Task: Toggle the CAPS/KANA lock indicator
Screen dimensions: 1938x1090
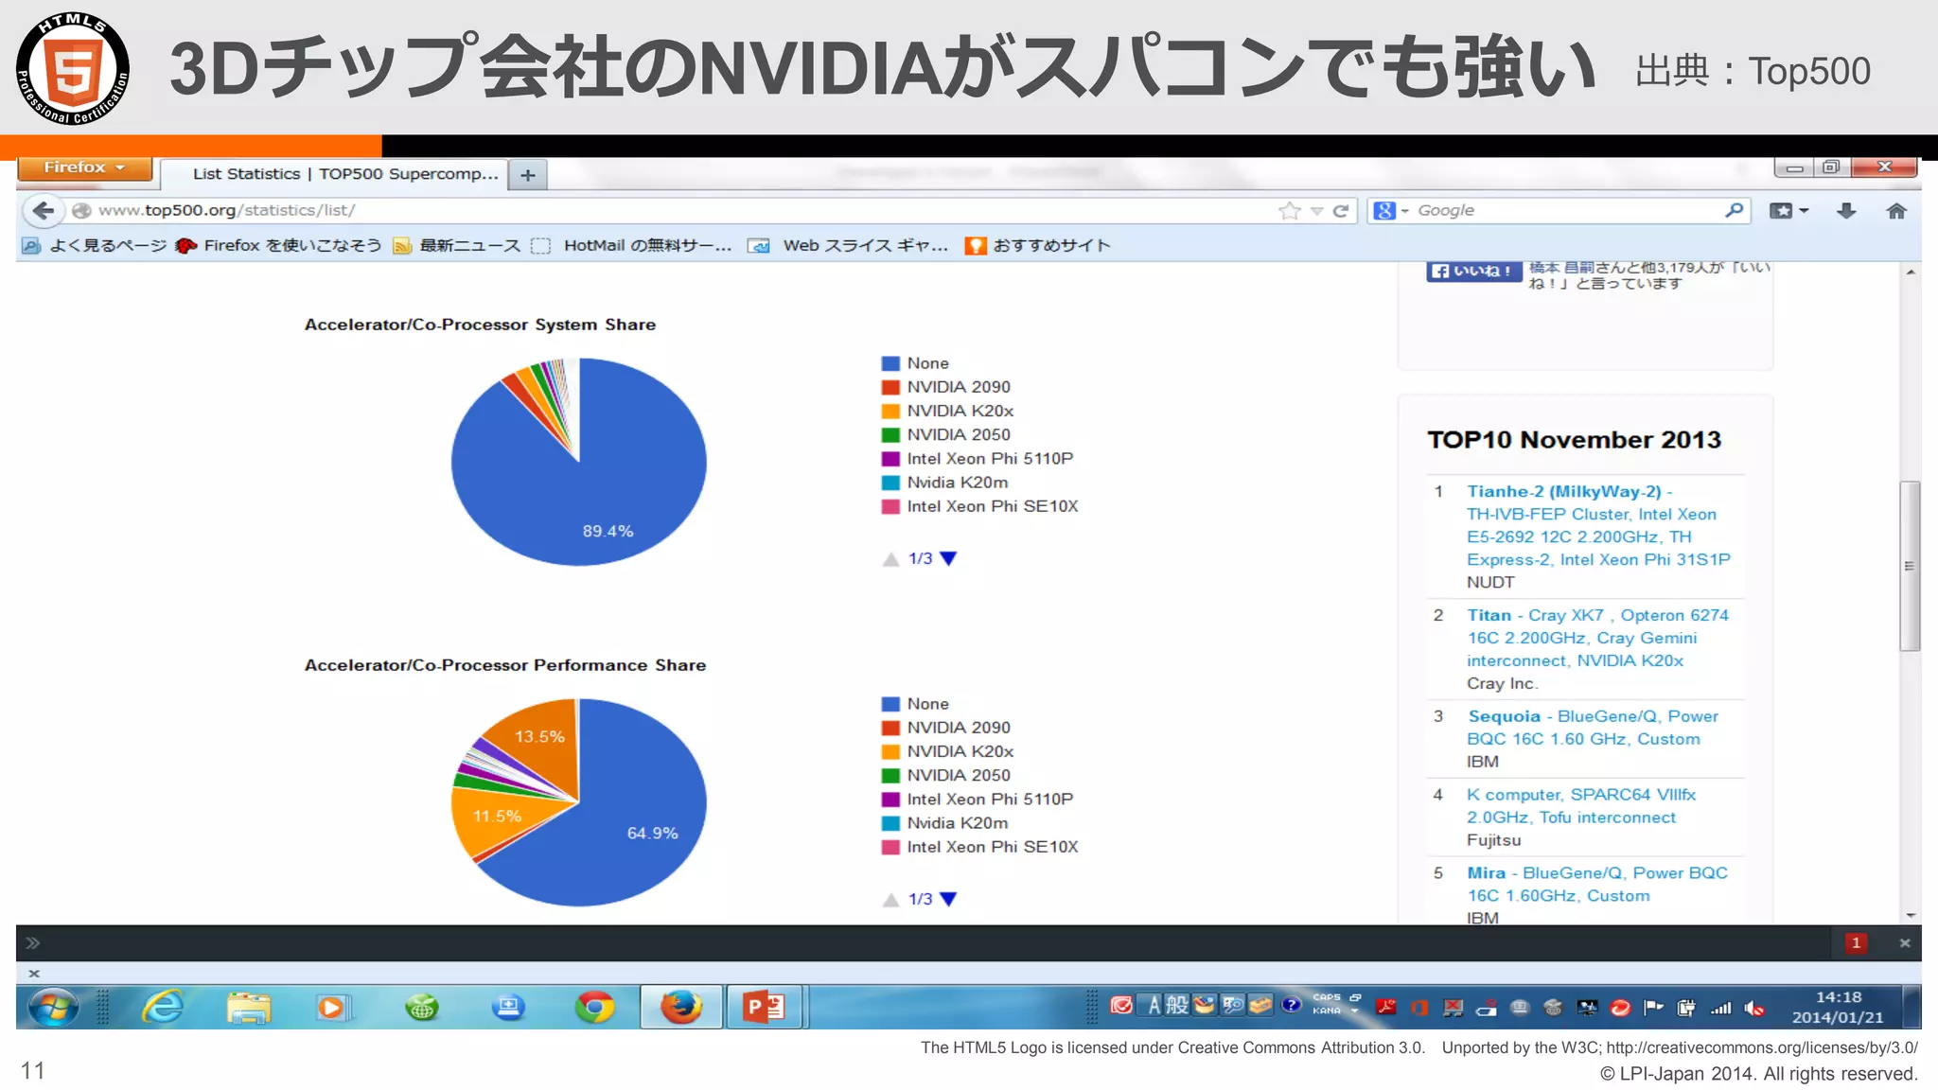Action: click(x=1327, y=1004)
